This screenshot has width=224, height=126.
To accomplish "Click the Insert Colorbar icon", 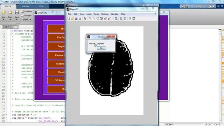I will pos(121,19).
